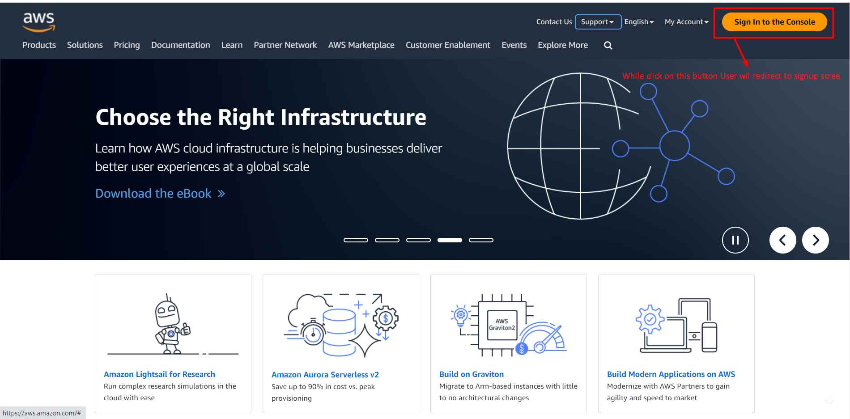Open the AWS Graviton2 chip illustration
This screenshot has width=850, height=419.
(509, 325)
